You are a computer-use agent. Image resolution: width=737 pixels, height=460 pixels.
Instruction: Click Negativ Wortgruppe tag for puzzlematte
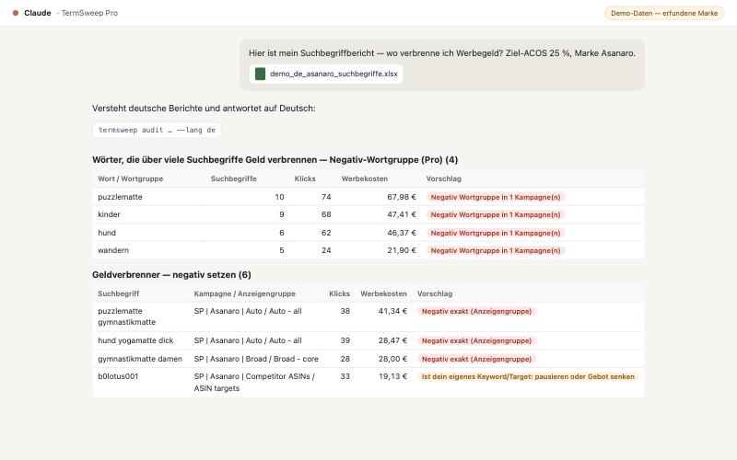(x=496, y=197)
